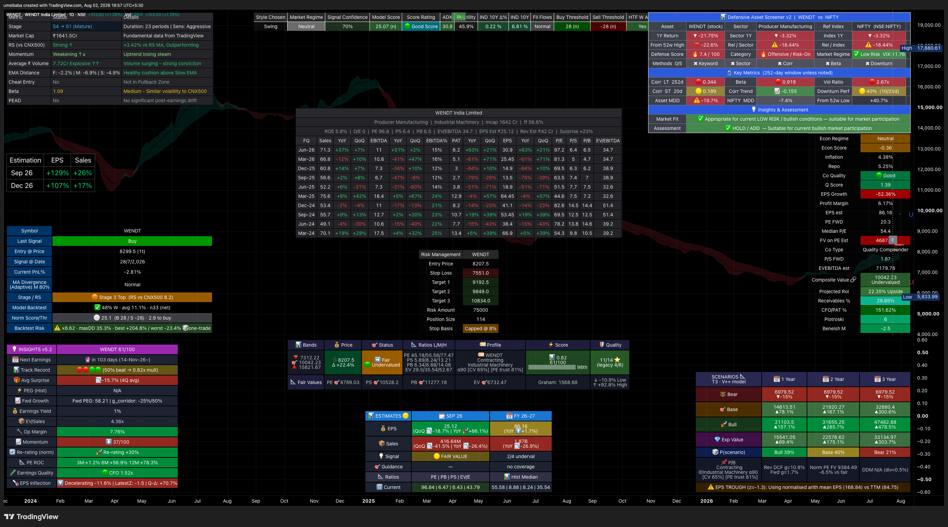Click the chart icon beside Fwd Growth
This screenshot has width=948, height=527.
[x=17, y=400]
